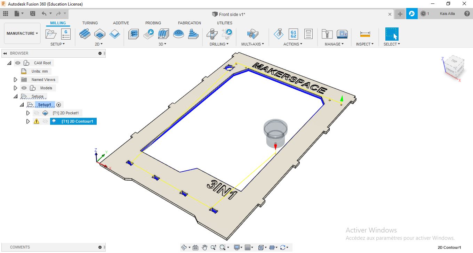Select the 3D Adaptive Clearing tool
The image size is (473, 253).
point(134,34)
